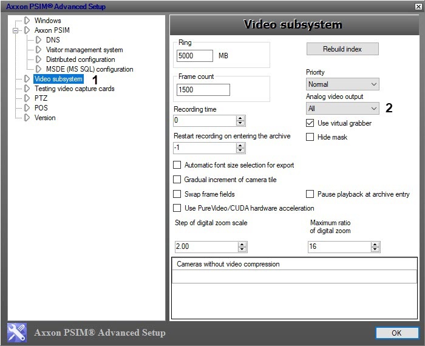Click triangle icon beside Visitor management system

(38, 50)
